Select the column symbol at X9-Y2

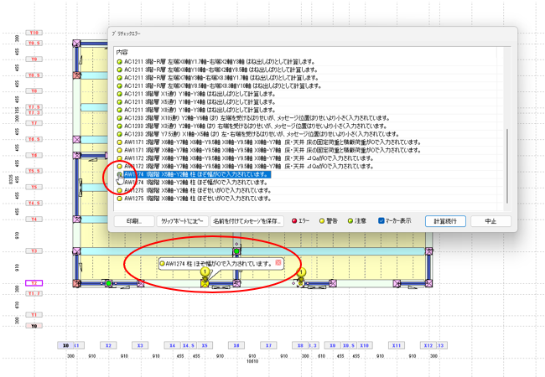(x=333, y=283)
